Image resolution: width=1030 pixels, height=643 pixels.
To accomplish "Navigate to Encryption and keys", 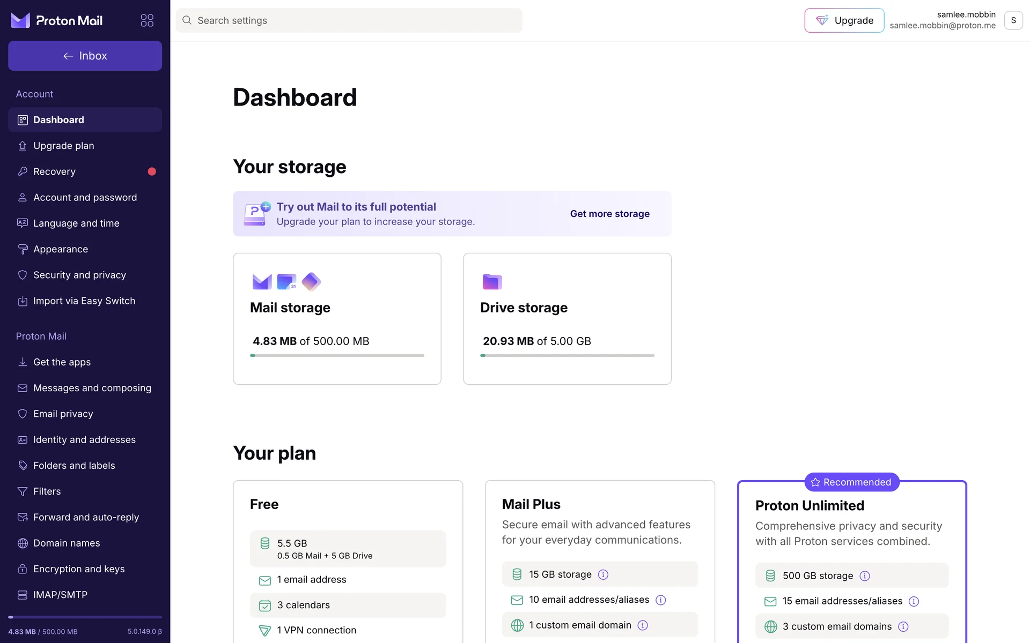I will pos(79,569).
